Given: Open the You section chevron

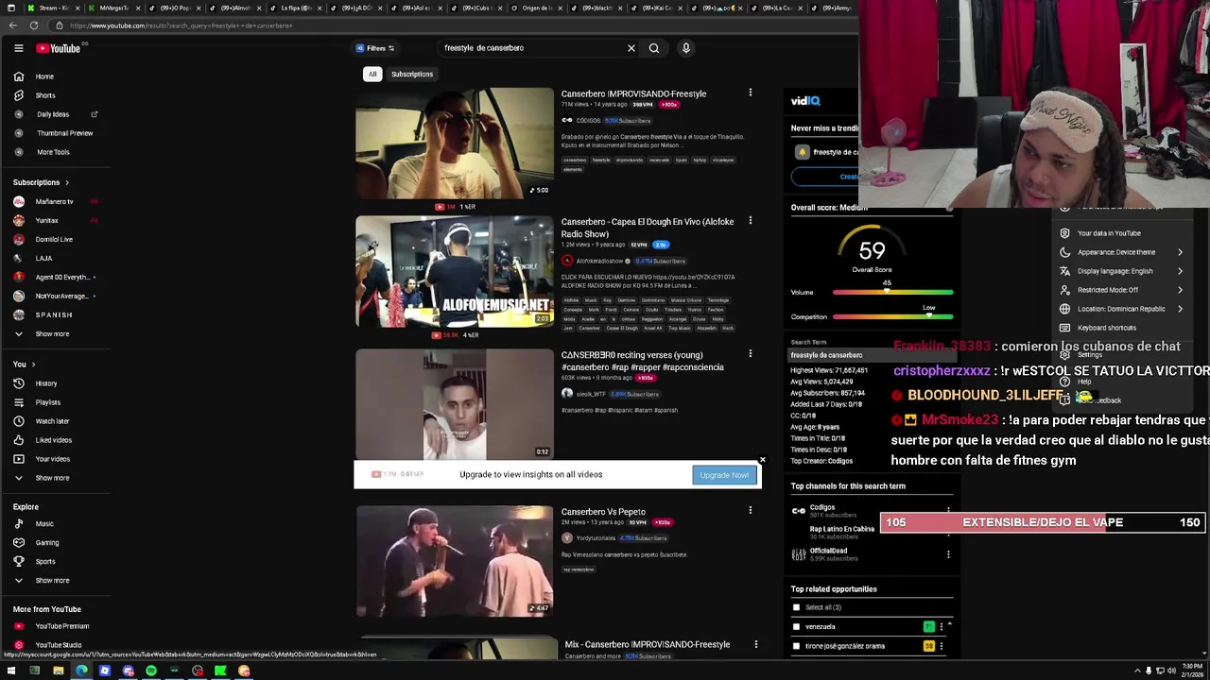Looking at the screenshot, I should tap(33, 365).
